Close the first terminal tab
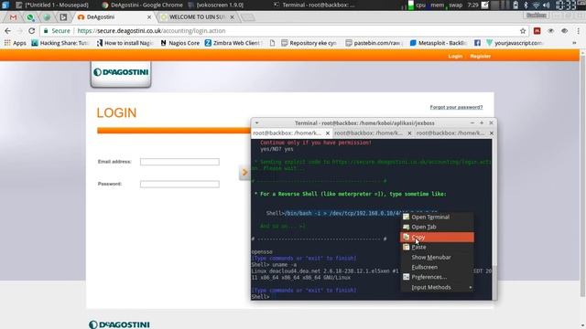Screen dimensions: 586x329 pos(328,133)
